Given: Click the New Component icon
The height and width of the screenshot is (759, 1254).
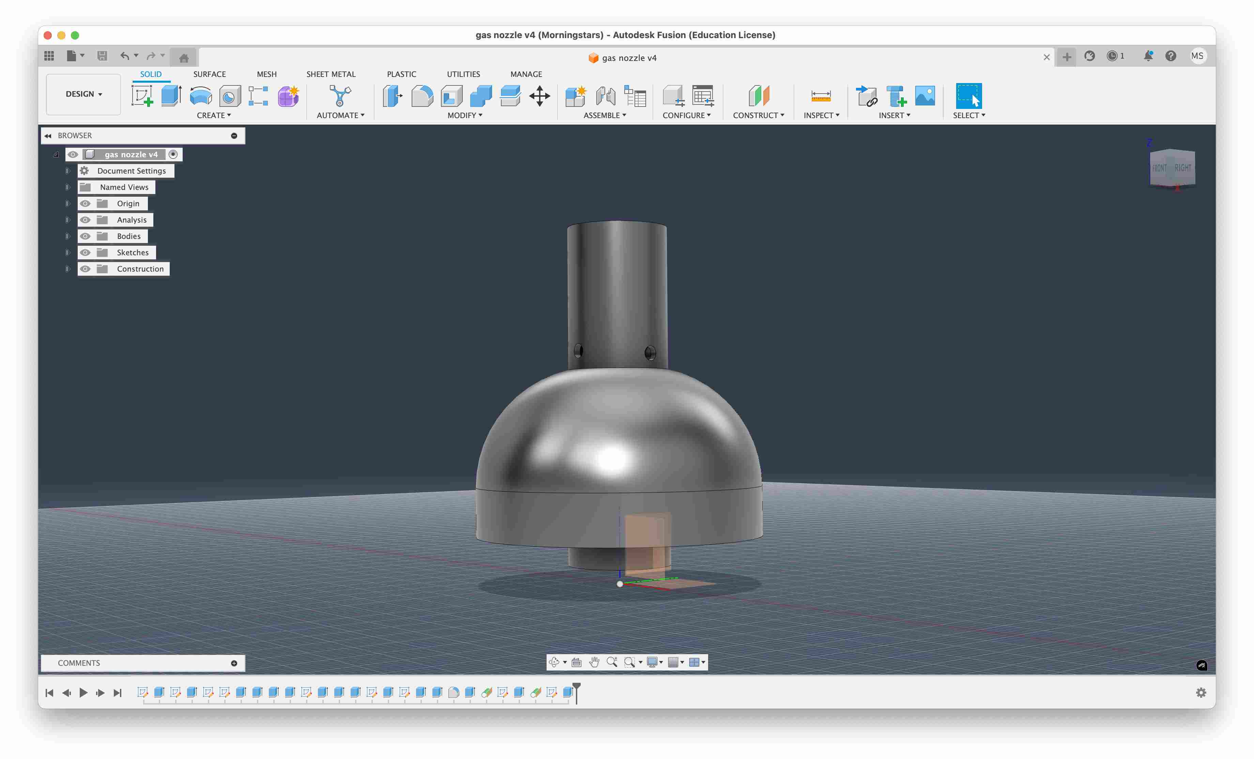Looking at the screenshot, I should [x=576, y=96].
